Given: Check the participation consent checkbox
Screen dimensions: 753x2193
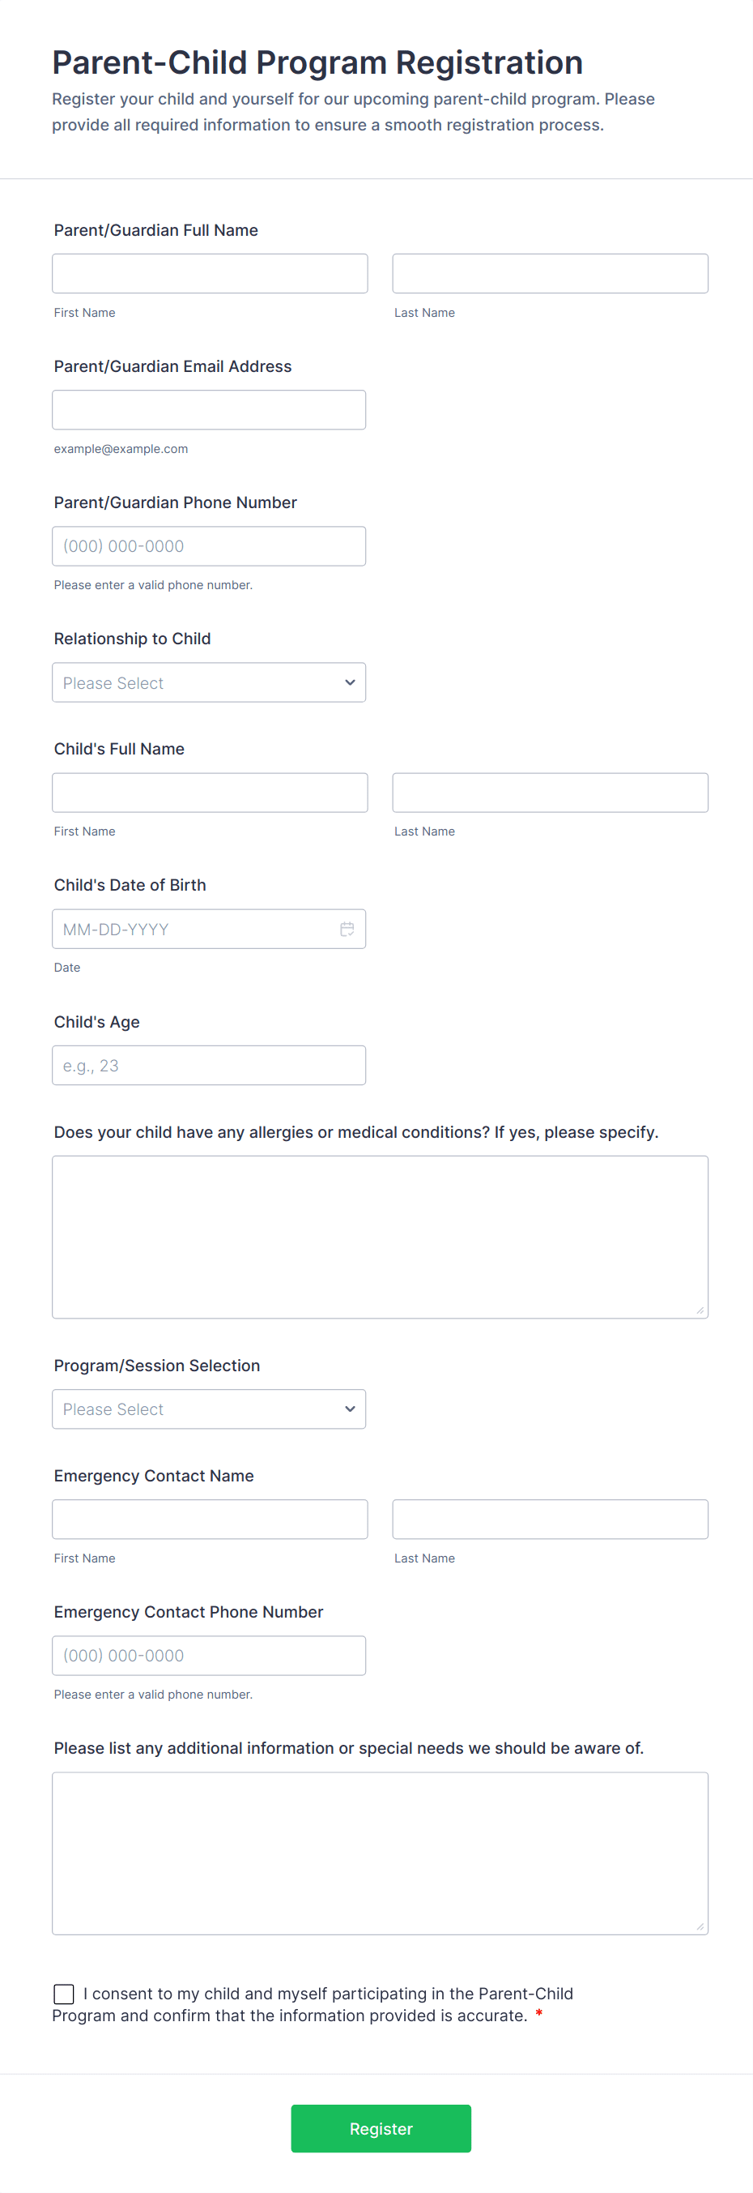Looking at the screenshot, I should pyautogui.click(x=64, y=1993).
